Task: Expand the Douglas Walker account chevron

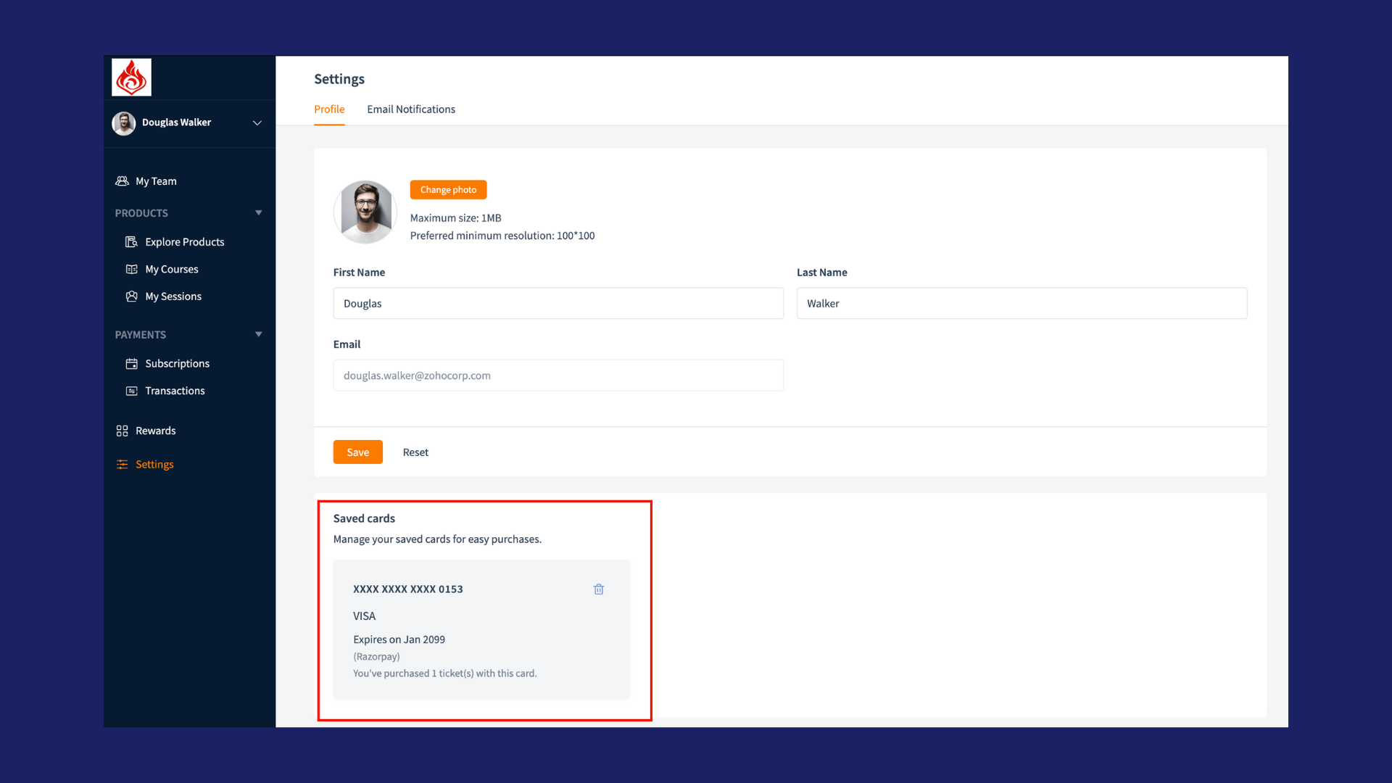Action: (257, 123)
